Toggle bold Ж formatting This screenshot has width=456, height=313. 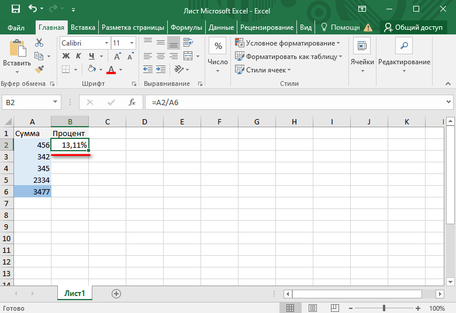tap(66, 56)
